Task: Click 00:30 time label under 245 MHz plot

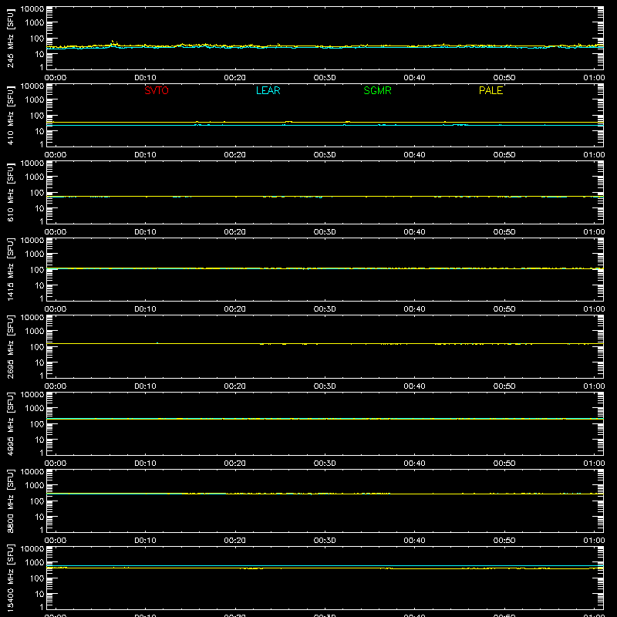Action: (x=325, y=78)
